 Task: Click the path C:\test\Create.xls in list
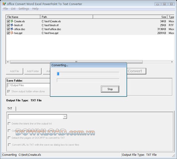point(51,21)
